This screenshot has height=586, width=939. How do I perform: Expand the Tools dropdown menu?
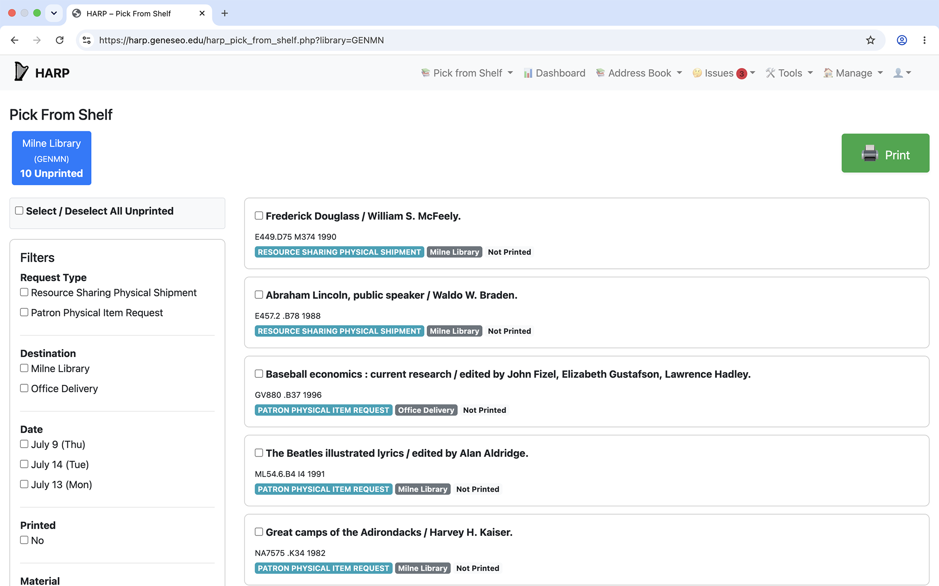pos(810,73)
